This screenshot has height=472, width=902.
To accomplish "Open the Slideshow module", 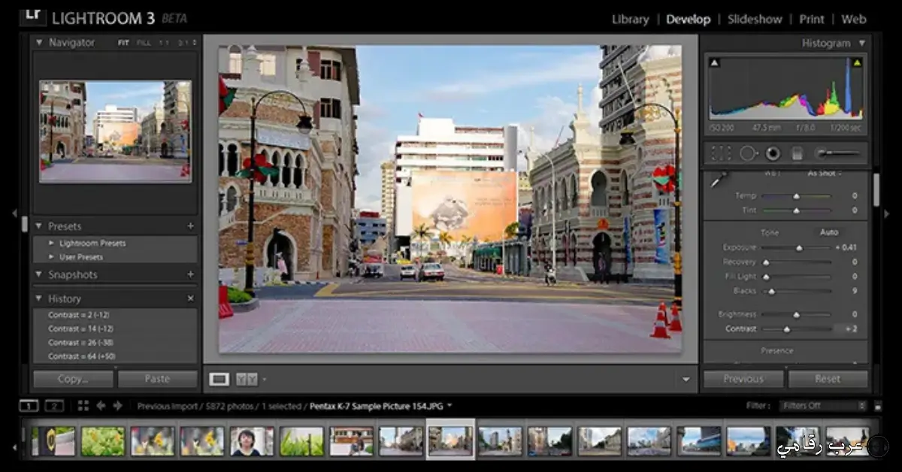I will [x=755, y=20].
